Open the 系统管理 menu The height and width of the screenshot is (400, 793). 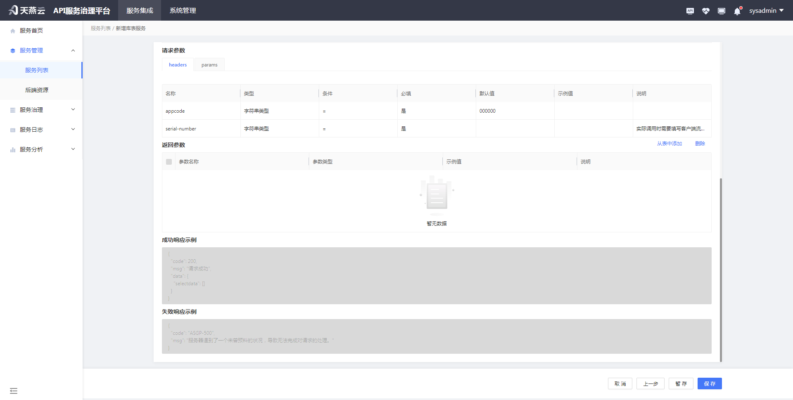pyautogui.click(x=182, y=10)
